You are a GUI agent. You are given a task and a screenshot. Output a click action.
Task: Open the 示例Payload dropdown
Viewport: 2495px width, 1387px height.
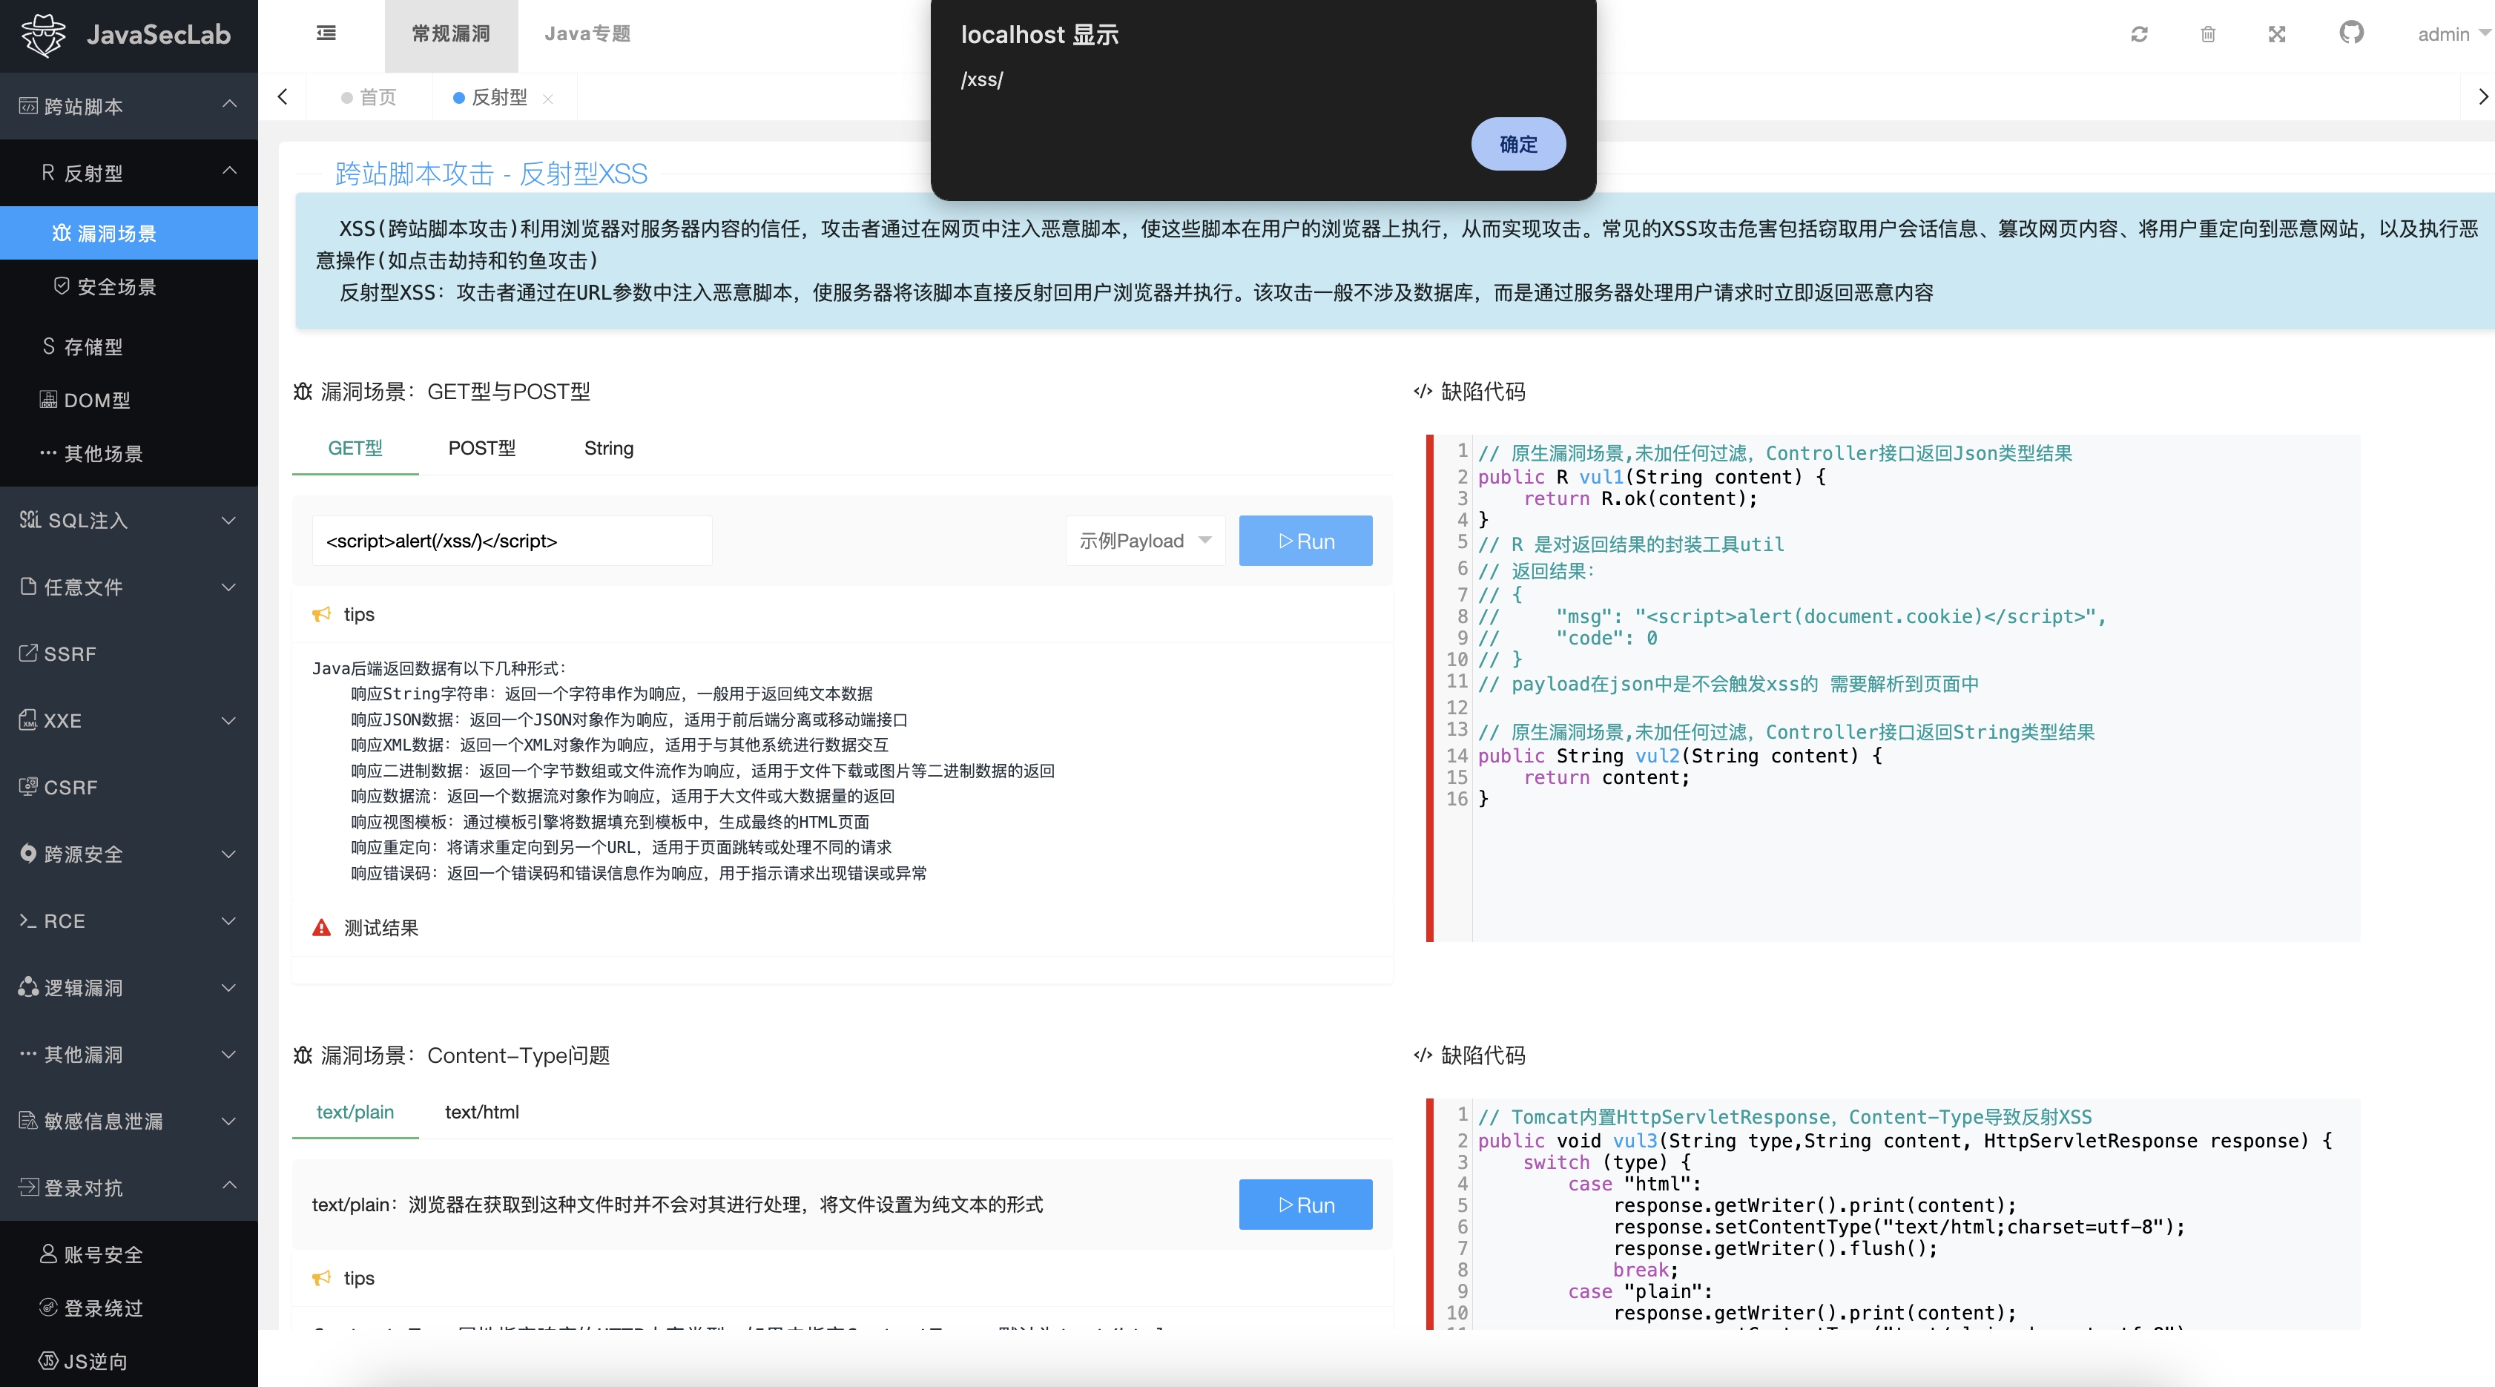[1145, 541]
